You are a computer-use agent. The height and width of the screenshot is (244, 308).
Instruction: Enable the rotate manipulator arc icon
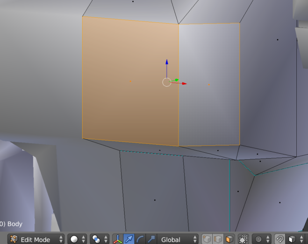pyautogui.click(x=140, y=239)
